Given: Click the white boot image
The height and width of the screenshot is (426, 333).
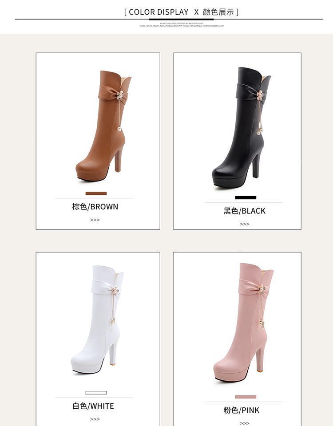Looking at the screenshot, I should pos(98,320).
